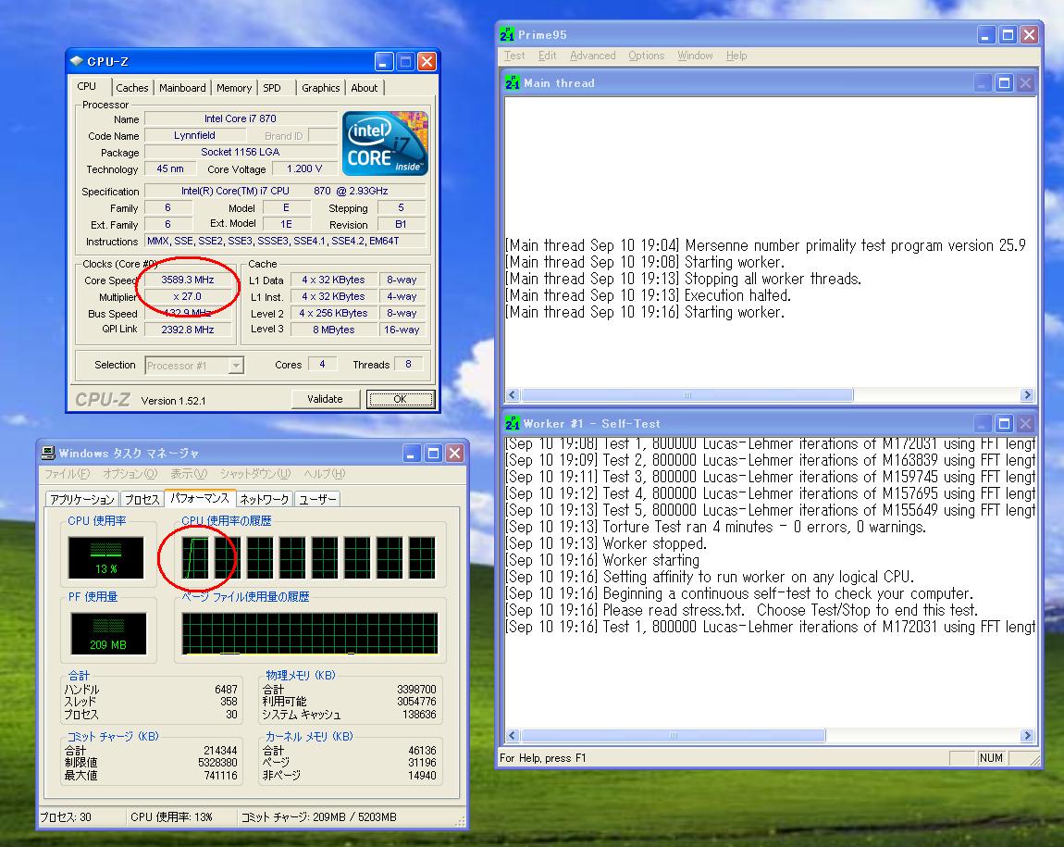Minimize the CPU-Z window
Screen dimensions: 1064x847
pos(384,62)
